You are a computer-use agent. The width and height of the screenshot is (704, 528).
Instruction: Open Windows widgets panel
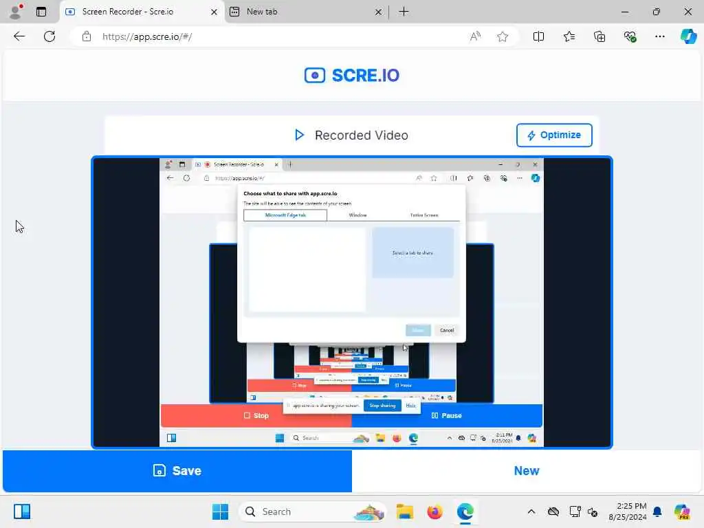pyautogui.click(x=22, y=511)
